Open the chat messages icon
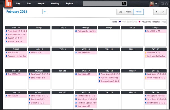 tap(162, 4)
